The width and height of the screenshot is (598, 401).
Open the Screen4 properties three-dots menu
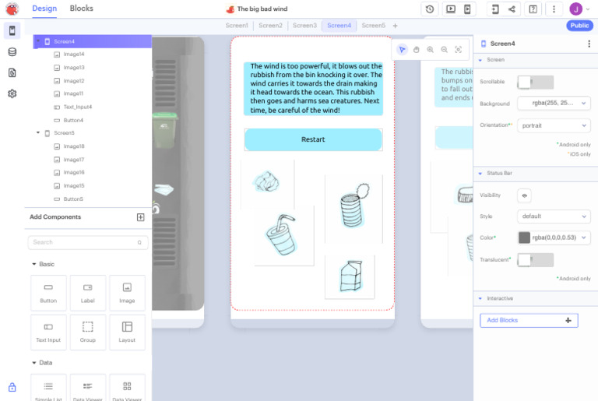pos(589,44)
